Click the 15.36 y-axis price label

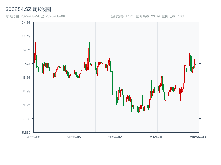click(26, 78)
